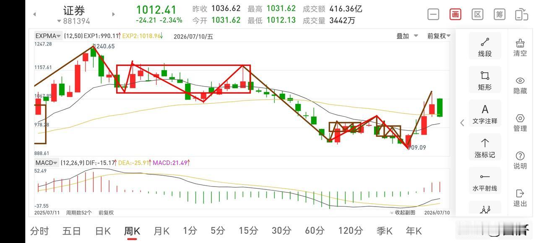Open the MACD indicator dropdown
This screenshot has height=243, width=536.
[46, 163]
